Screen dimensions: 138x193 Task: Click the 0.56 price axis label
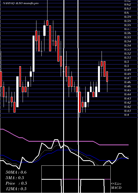click(128, 33)
